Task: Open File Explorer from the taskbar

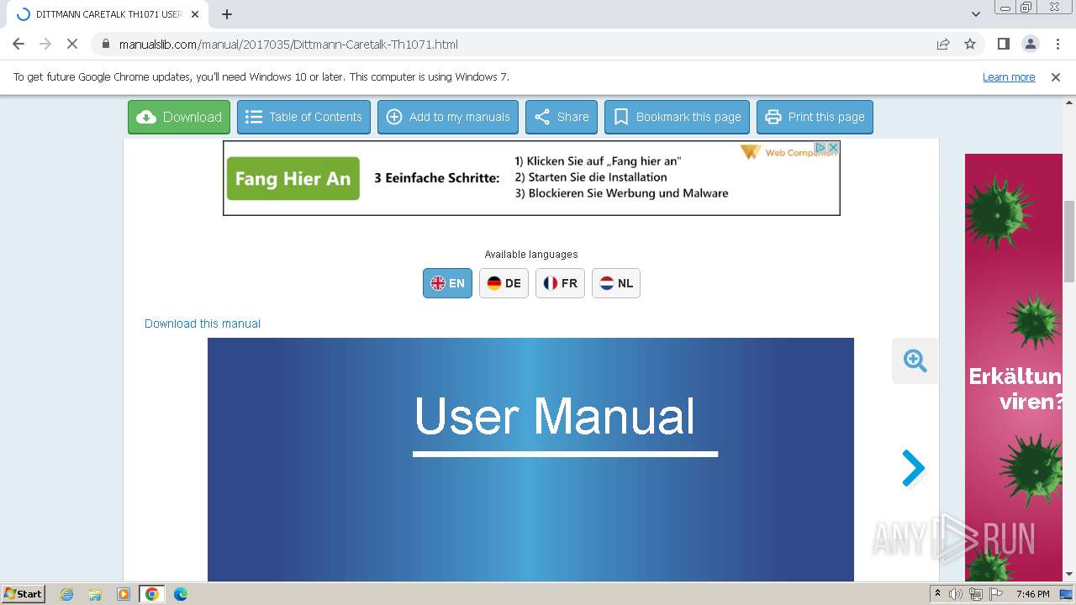Action: point(95,594)
